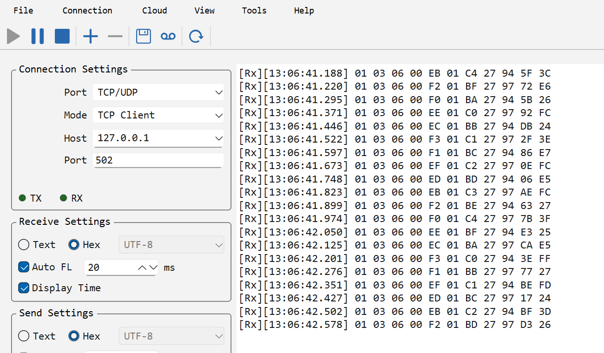Open the Mode dropdown showing TCP Client
This screenshot has height=353, width=604.
(158, 115)
